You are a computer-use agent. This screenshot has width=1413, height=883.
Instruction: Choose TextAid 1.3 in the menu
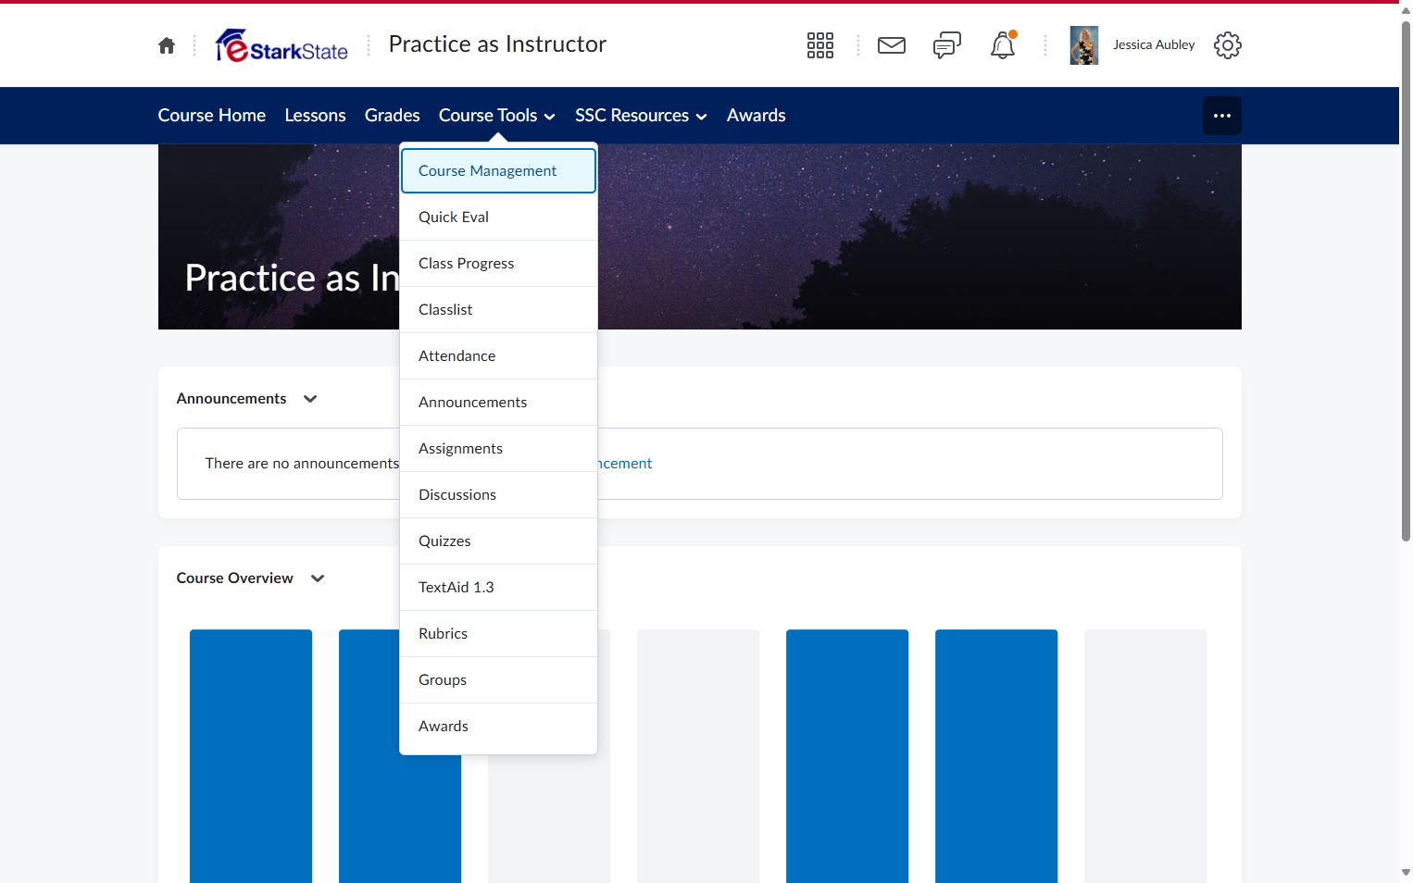(x=498, y=588)
